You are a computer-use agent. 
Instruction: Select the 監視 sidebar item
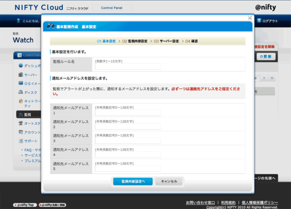point(29,114)
